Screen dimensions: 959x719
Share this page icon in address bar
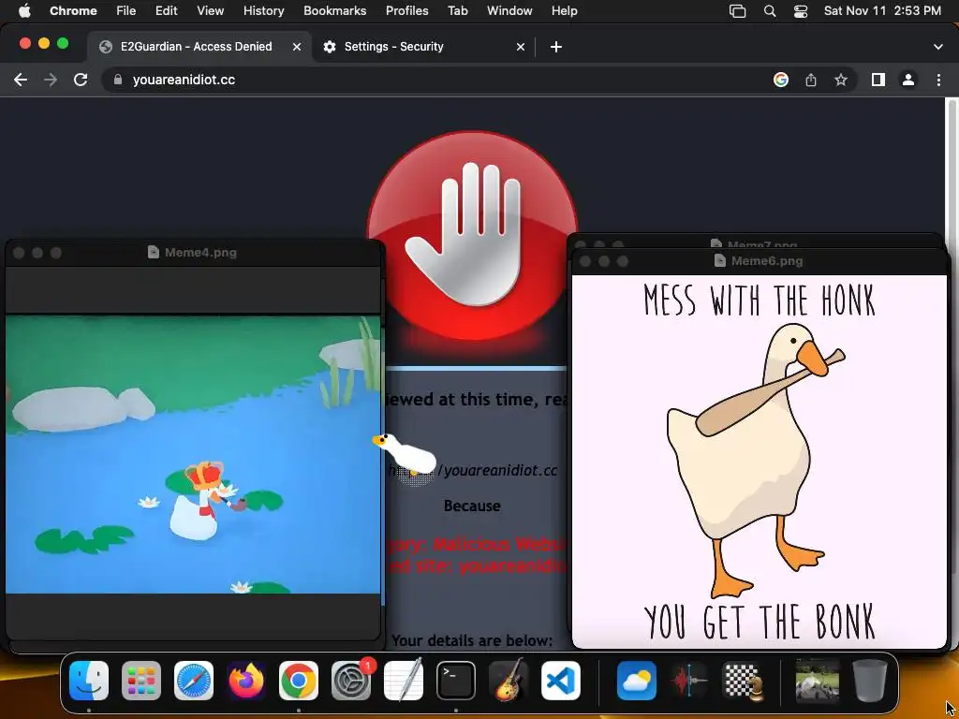[811, 81]
